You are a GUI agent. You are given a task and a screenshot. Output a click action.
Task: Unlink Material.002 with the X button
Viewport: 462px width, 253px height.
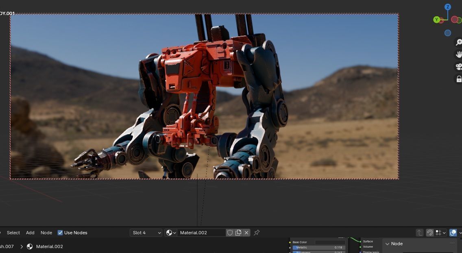(246, 233)
